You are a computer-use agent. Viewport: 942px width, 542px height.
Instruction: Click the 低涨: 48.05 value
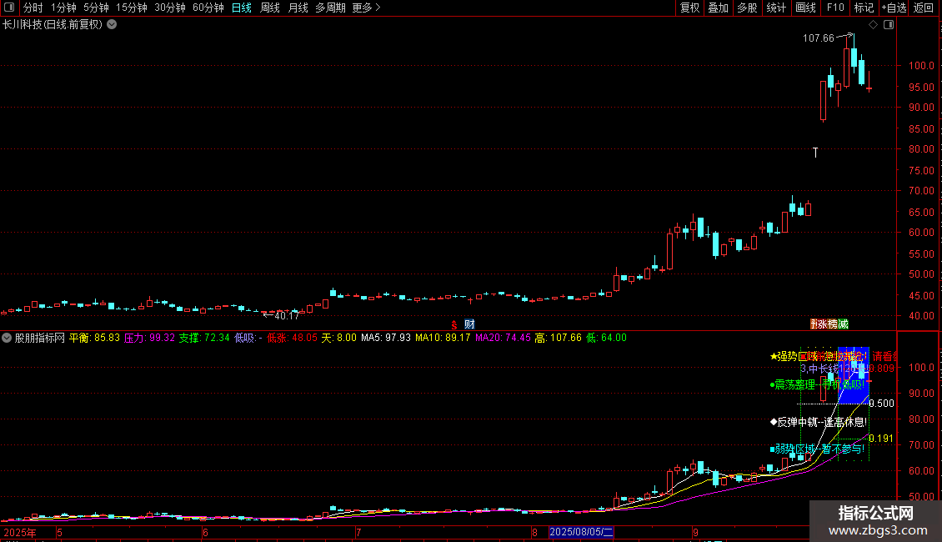point(292,338)
